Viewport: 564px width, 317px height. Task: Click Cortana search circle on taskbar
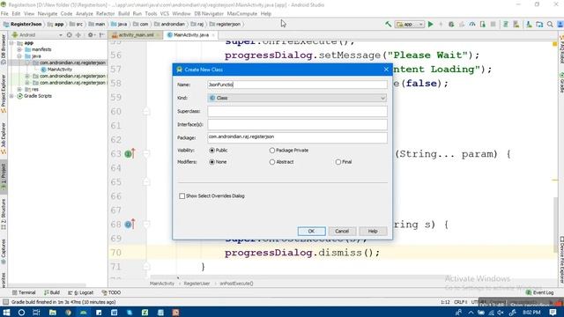click(x=21, y=313)
